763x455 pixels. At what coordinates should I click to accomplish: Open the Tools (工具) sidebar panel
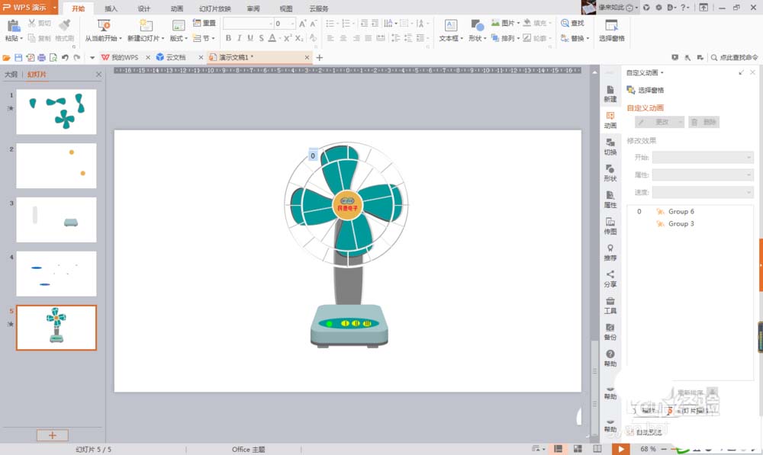coord(610,306)
